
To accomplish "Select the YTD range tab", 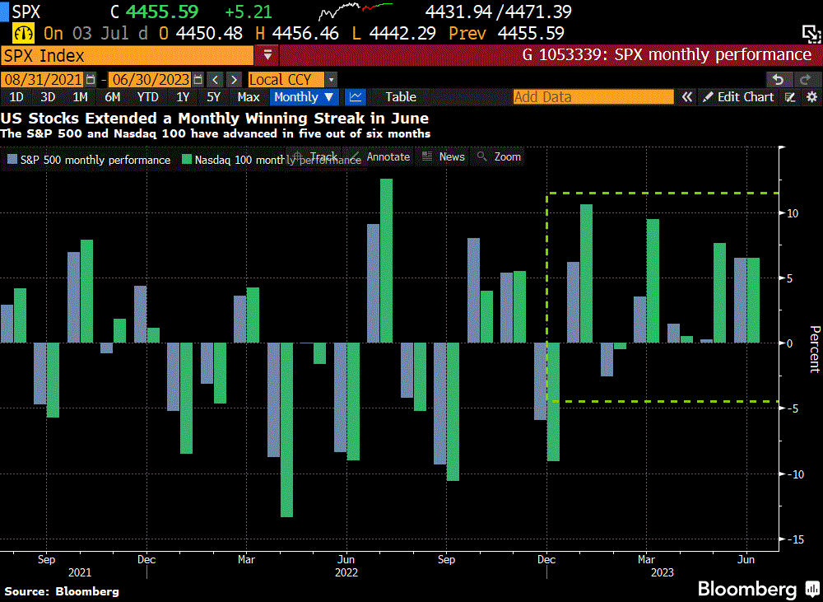I will point(147,97).
